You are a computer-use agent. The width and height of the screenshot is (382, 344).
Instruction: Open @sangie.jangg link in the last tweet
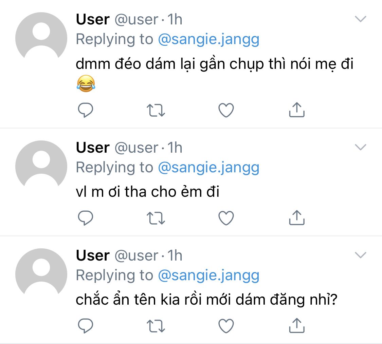coord(208,275)
